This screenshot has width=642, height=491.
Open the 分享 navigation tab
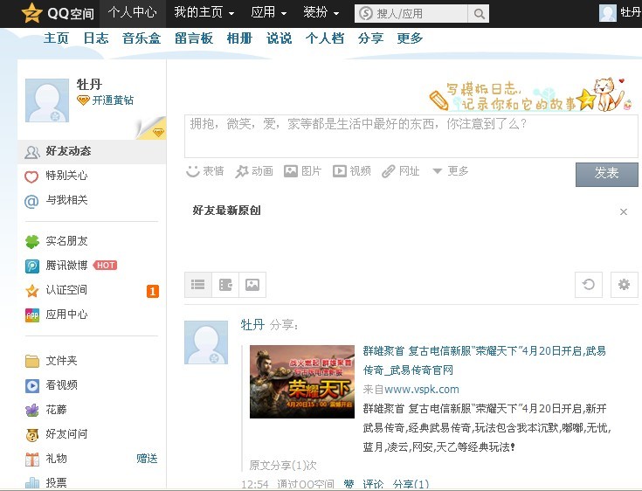coord(370,38)
